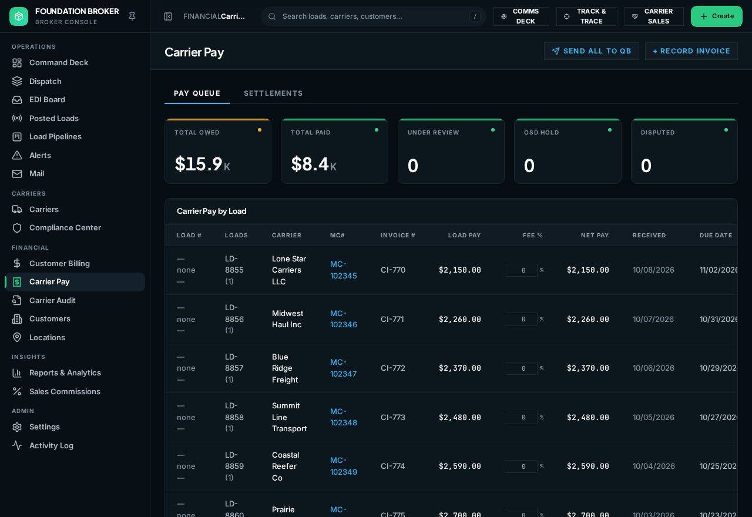Image resolution: width=752 pixels, height=517 pixels.
Task: Open Compliance Center
Action: [75, 227]
